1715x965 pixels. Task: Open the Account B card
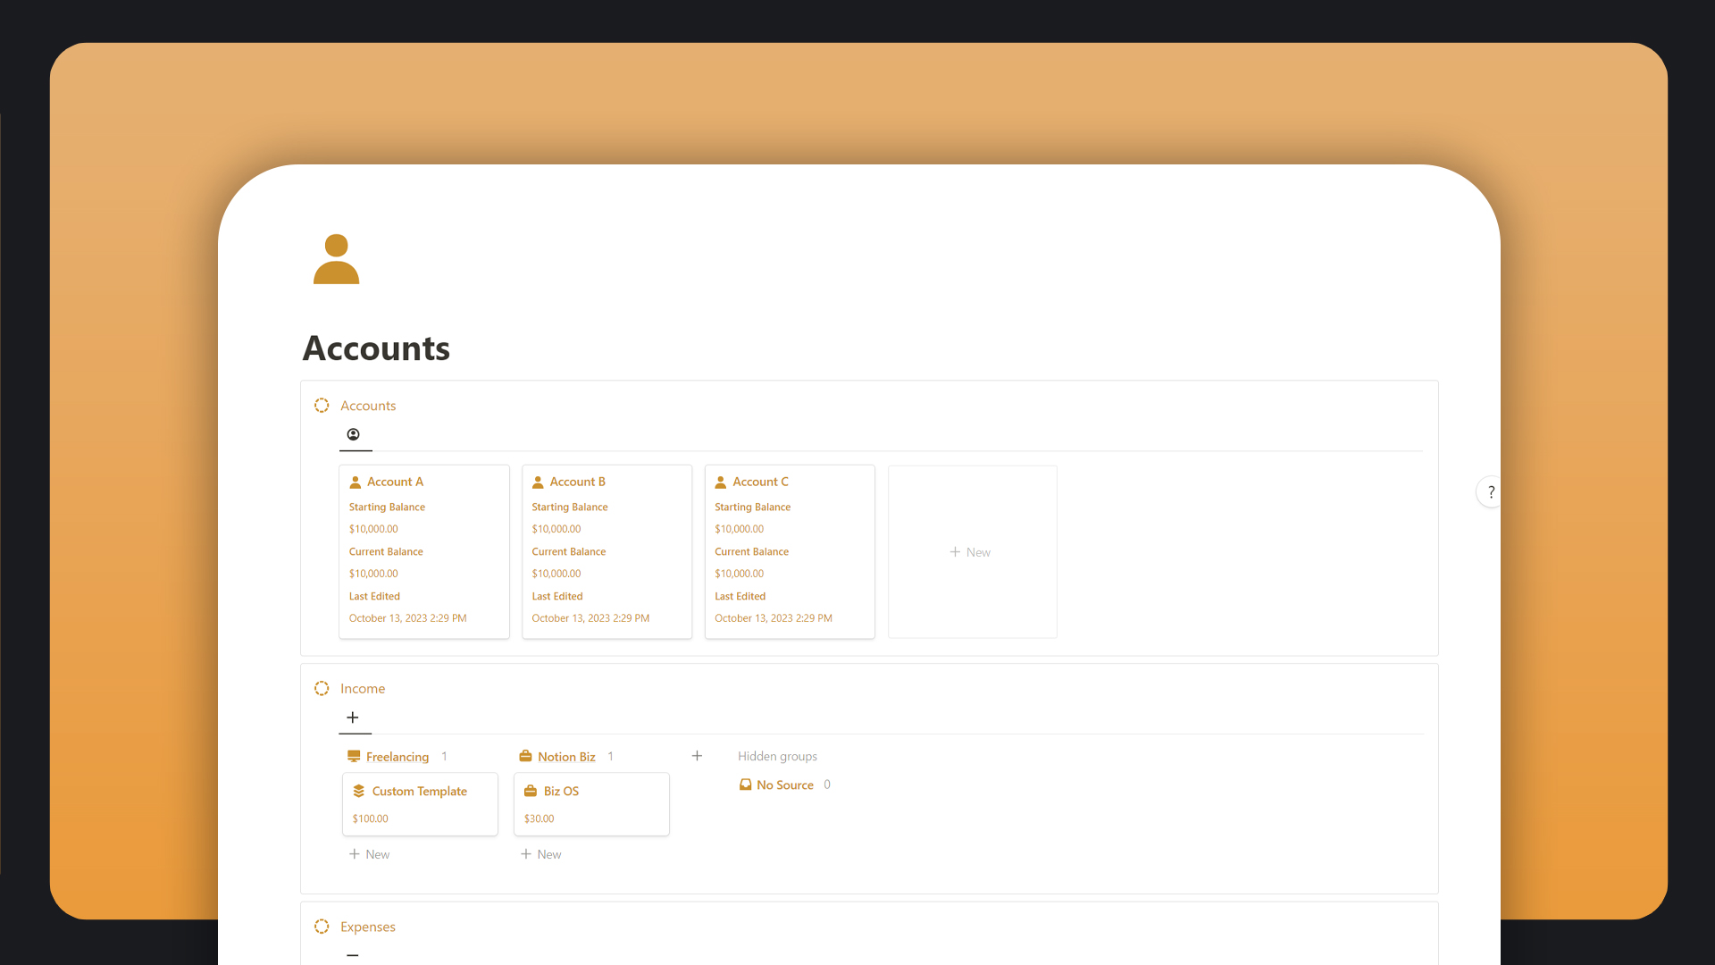click(607, 551)
